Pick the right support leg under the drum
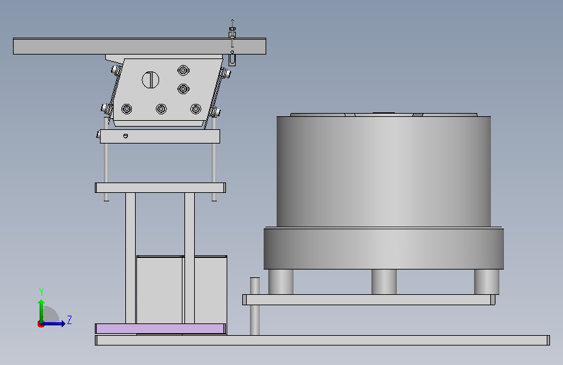This screenshot has width=563, height=365. [x=486, y=282]
